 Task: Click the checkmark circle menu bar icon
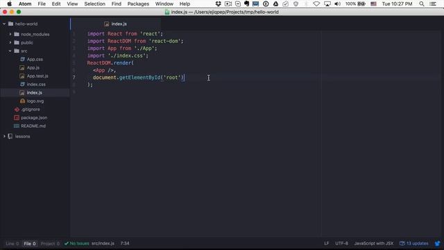[x=285, y=3]
